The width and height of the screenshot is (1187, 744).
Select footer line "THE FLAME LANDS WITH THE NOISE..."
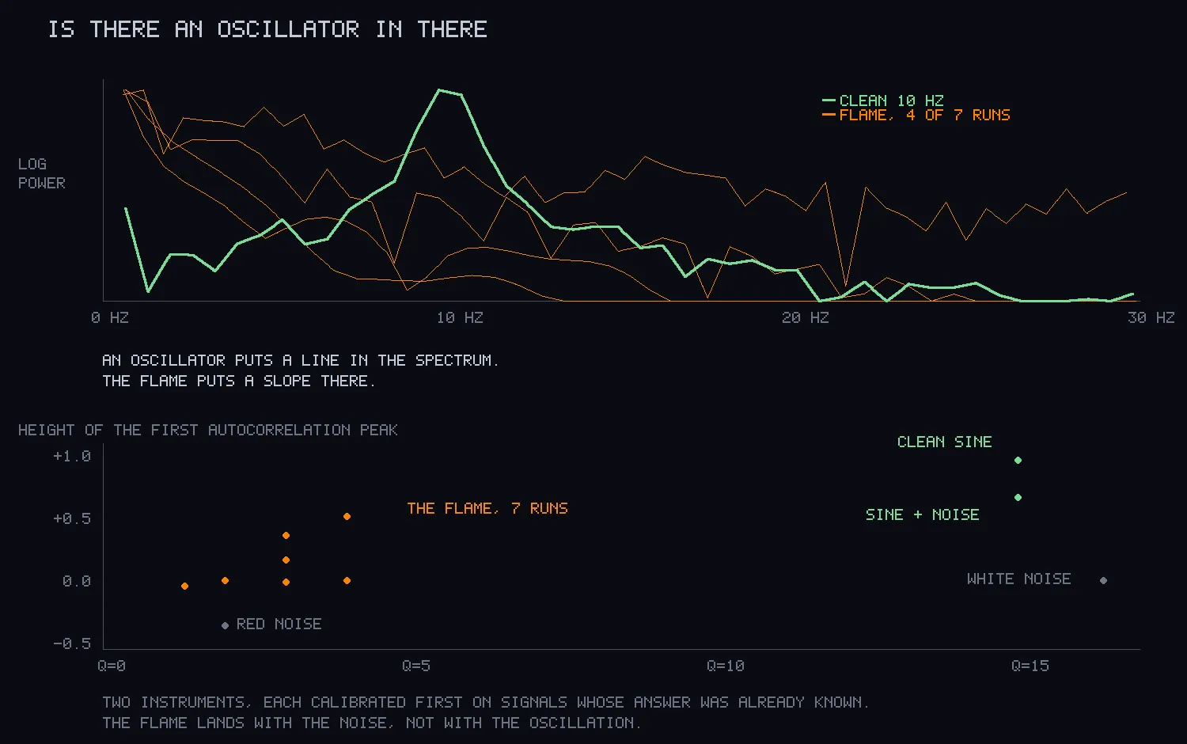[x=371, y=723]
